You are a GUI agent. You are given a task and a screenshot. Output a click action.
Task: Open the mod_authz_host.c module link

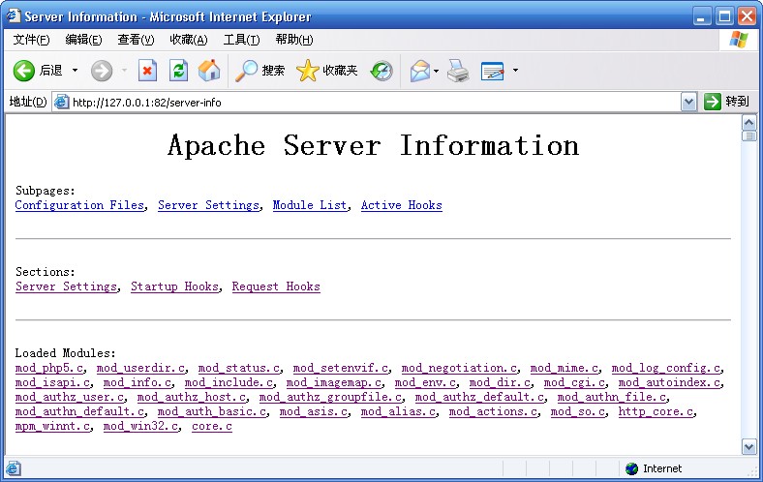(x=192, y=398)
